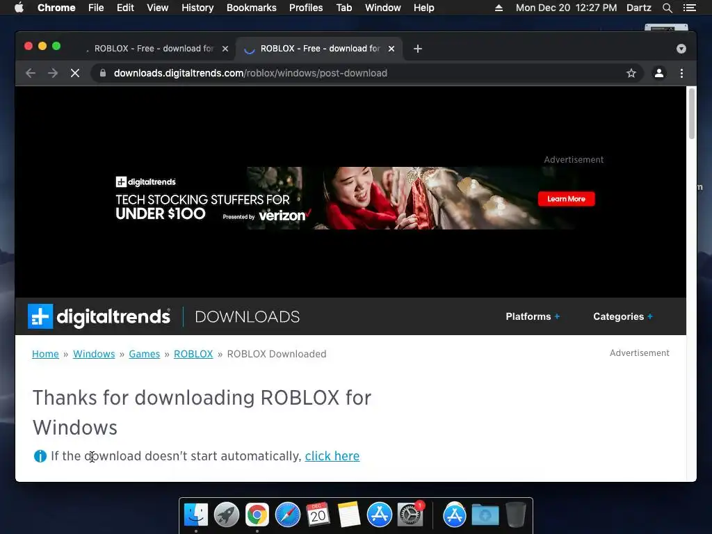Expand the Categories menu
Viewport: 712px width, 534px height.
623,316
